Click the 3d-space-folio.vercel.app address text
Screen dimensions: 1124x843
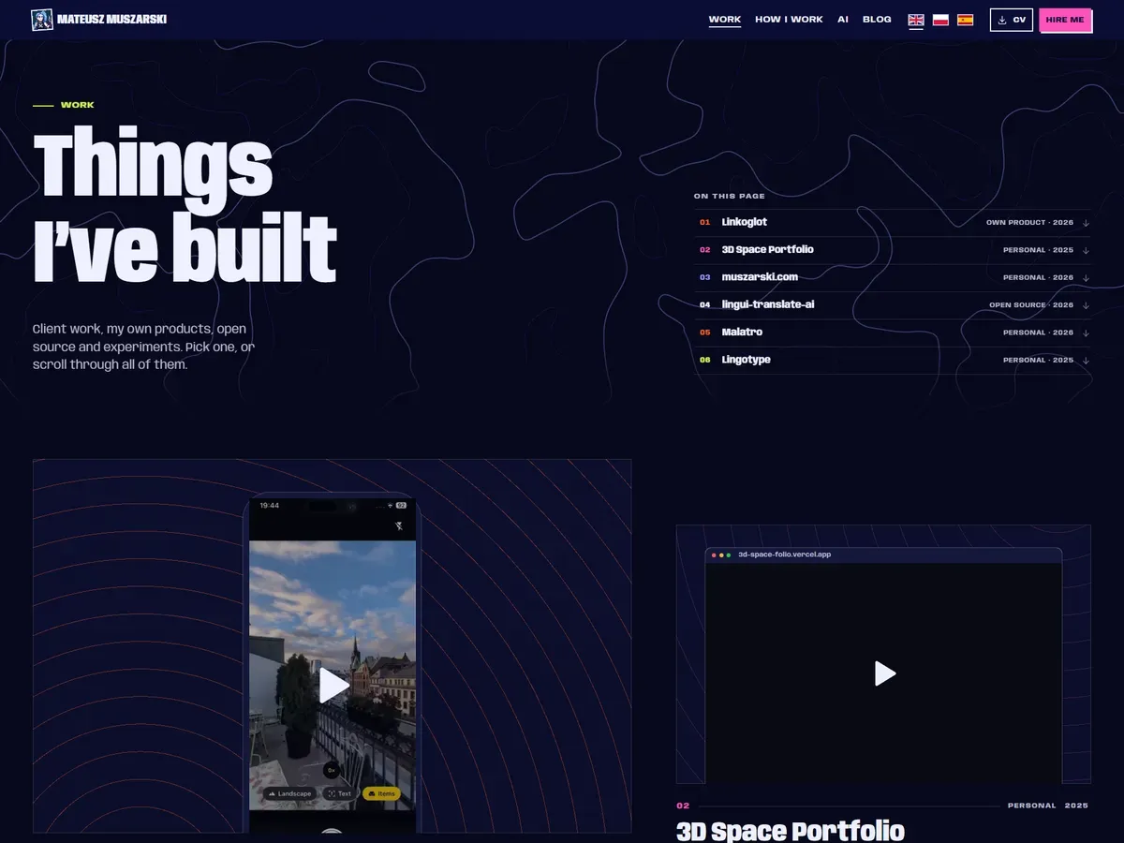click(784, 555)
